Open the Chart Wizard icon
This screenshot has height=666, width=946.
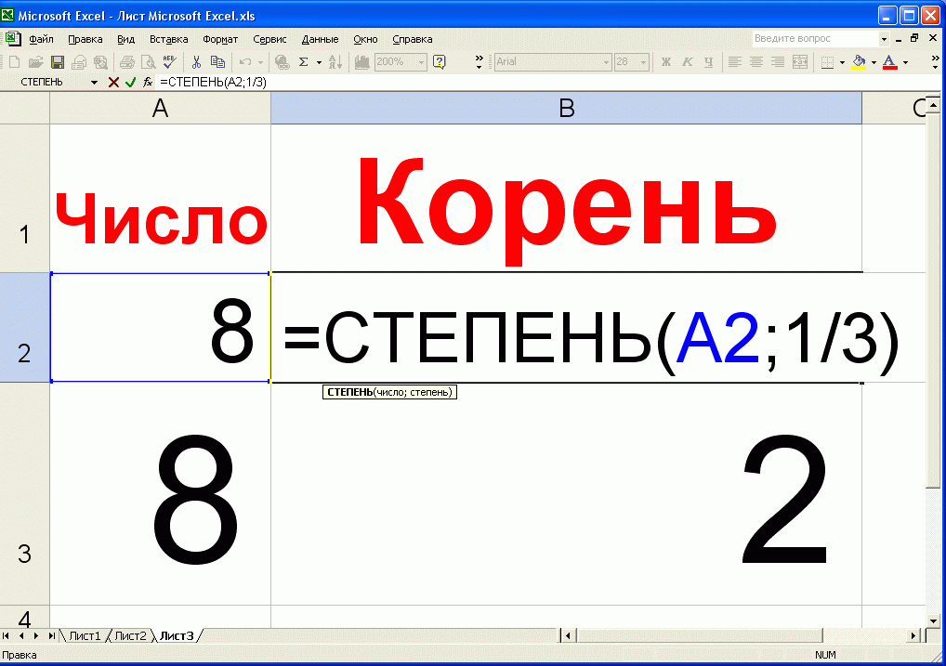point(362,61)
